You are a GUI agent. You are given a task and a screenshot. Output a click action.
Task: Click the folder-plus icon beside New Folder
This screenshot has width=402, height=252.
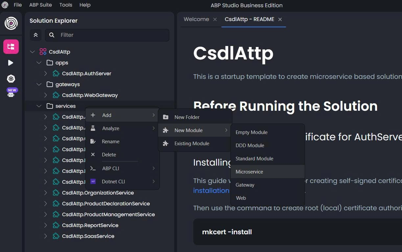166,117
